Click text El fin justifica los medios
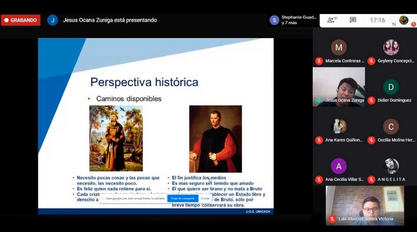 tap(199, 178)
